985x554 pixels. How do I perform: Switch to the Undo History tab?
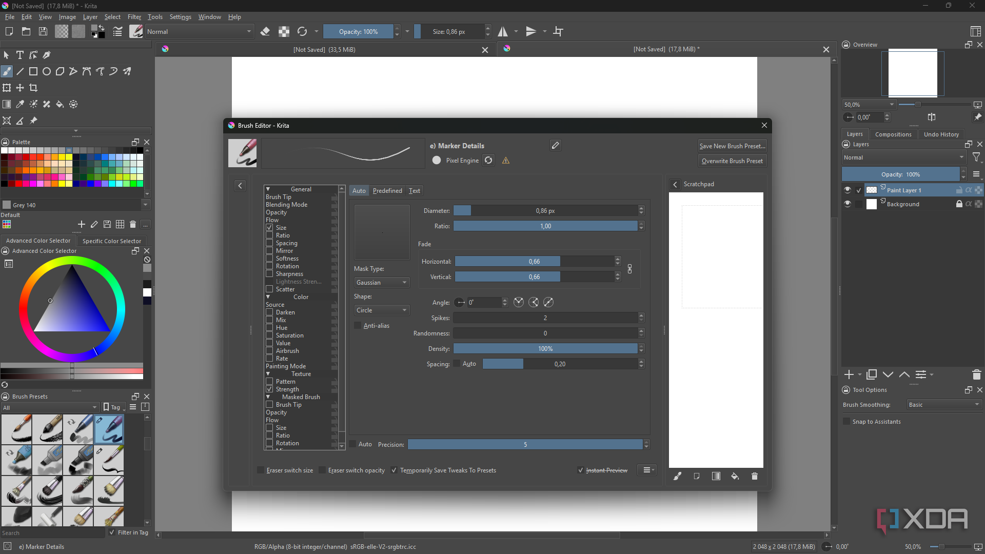(941, 134)
